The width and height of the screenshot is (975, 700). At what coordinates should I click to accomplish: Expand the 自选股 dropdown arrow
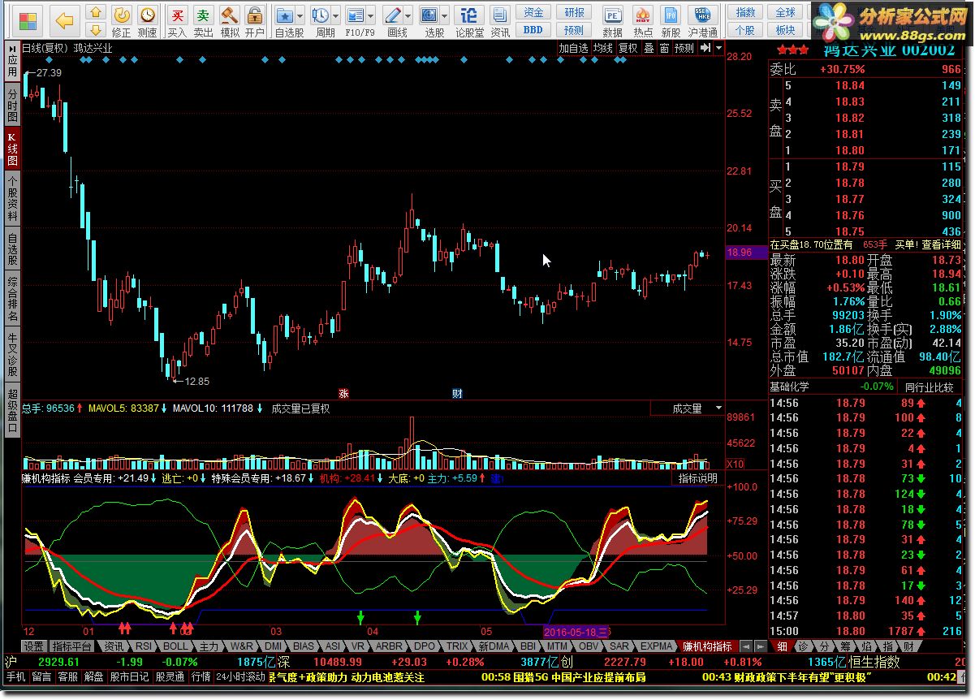[300, 15]
